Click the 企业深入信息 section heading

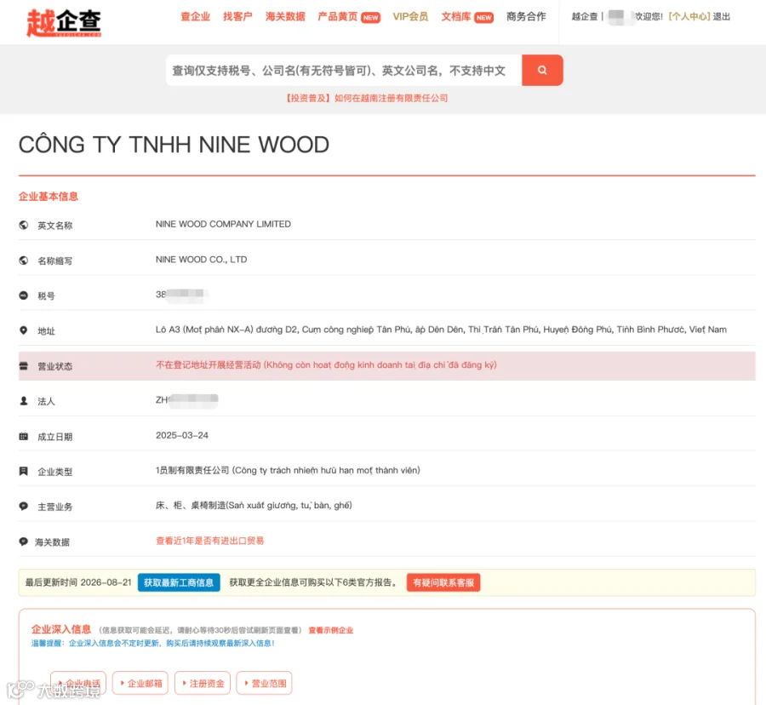[x=61, y=629]
